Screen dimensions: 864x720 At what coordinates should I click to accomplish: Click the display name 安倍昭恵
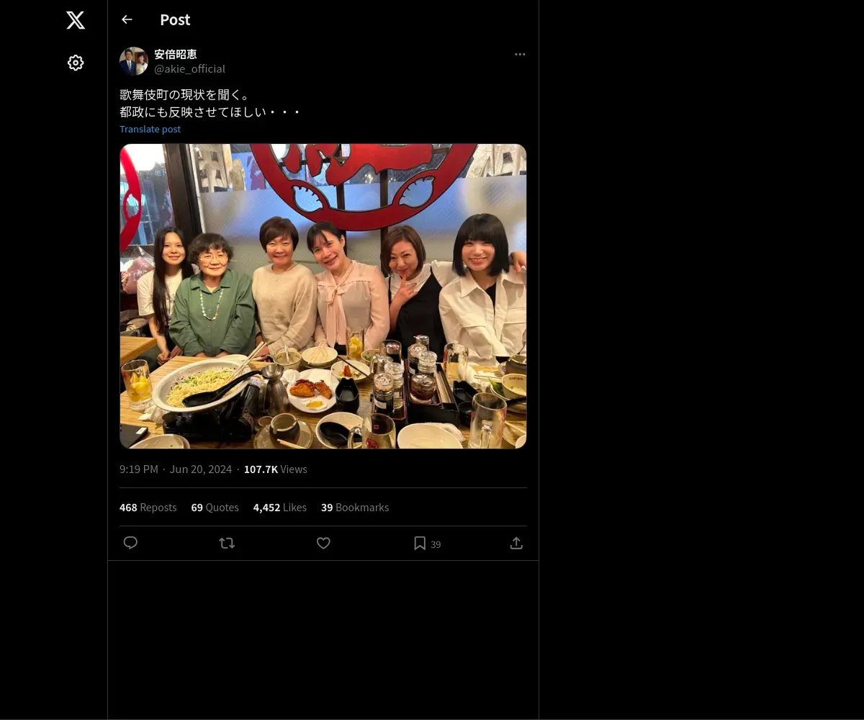176,54
